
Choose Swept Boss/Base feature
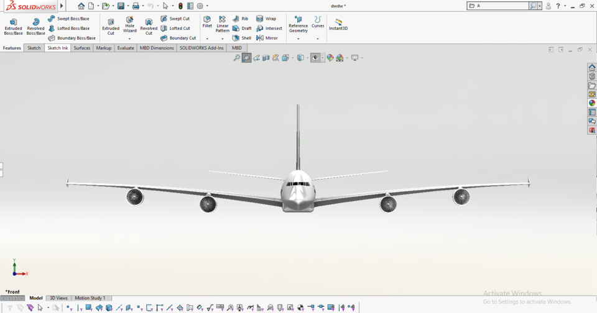click(68, 19)
